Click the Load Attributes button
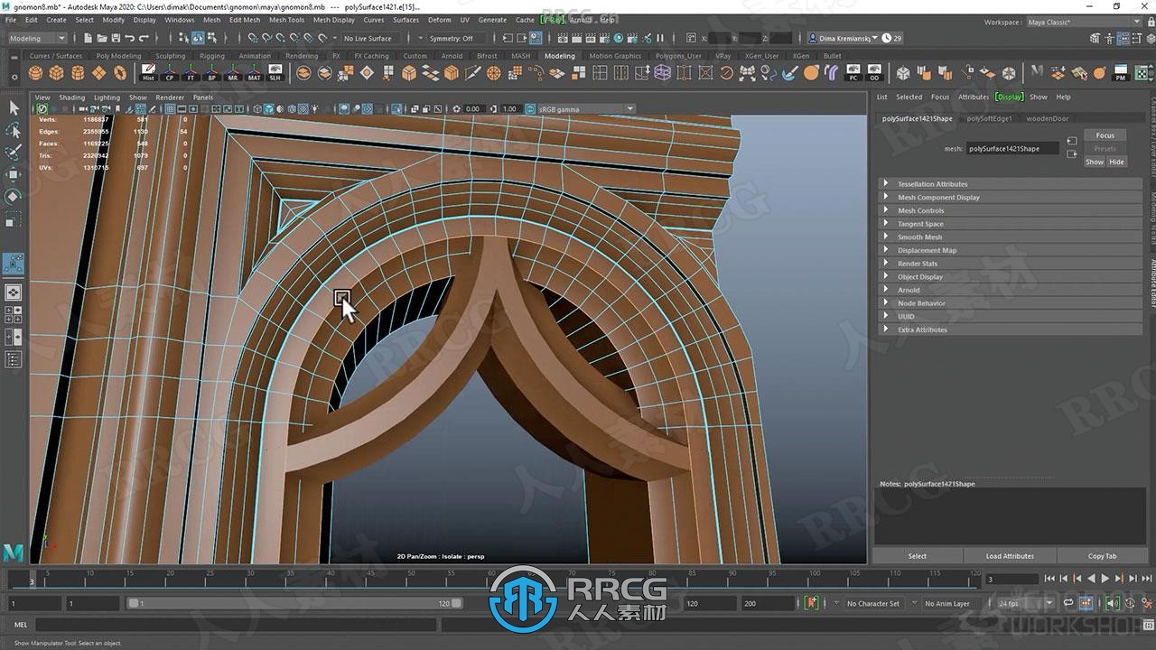 [x=1010, y=556]
